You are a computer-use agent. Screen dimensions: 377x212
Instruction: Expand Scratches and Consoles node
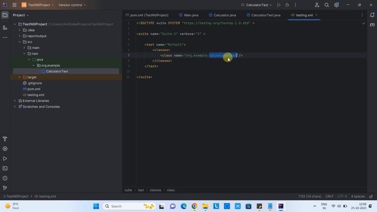15,107
